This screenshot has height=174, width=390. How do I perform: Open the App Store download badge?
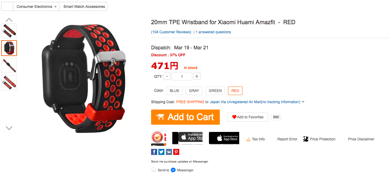(224, 138)
